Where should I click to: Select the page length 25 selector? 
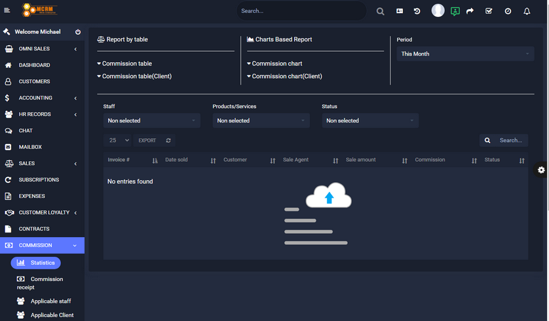coord(119,140)
